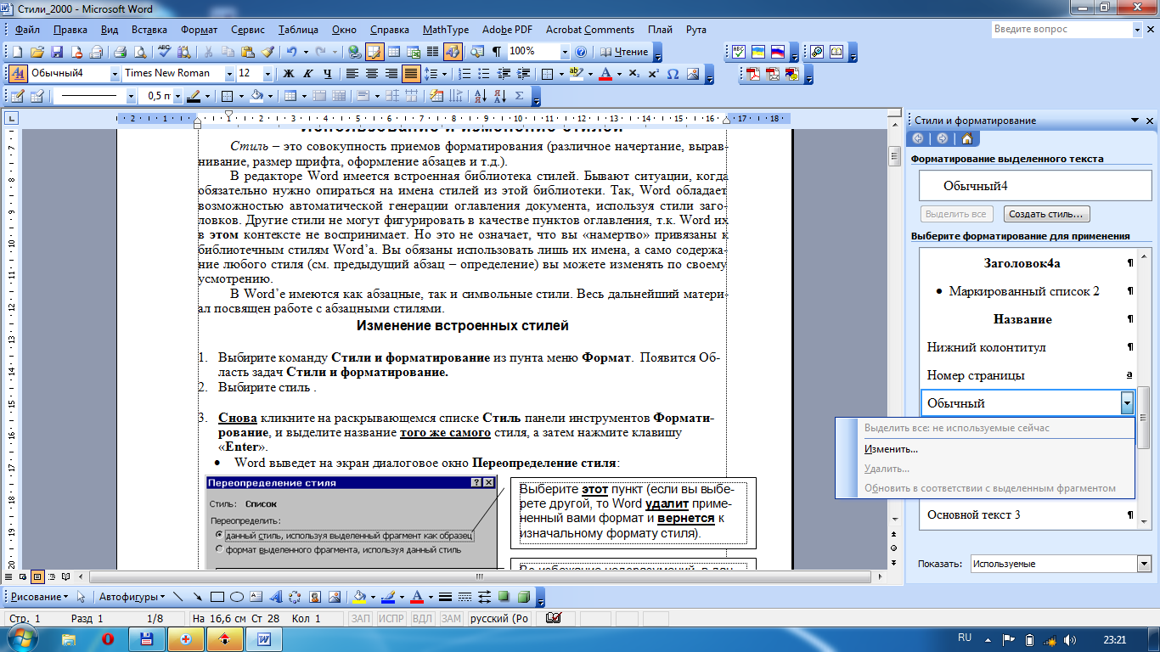Open the Формат menu
1160x652 pixels.
click(199, 30)
